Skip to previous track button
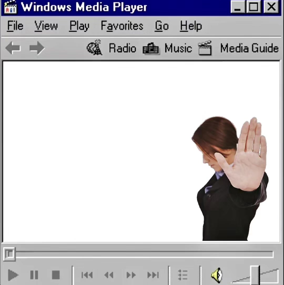The height and width of the screenshot is (285, 284). tap(87, 275)
